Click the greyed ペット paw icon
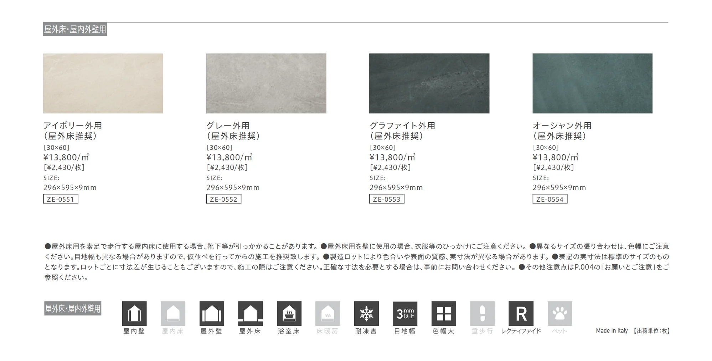This screenshot has width=712, height=361. point(560,313)
